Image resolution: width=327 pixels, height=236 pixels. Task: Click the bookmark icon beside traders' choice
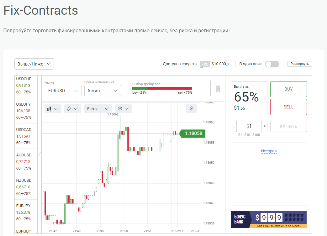point(218,89)
